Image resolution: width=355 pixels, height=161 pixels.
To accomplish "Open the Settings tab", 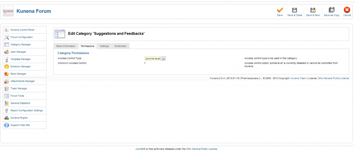I will point(104,46).
